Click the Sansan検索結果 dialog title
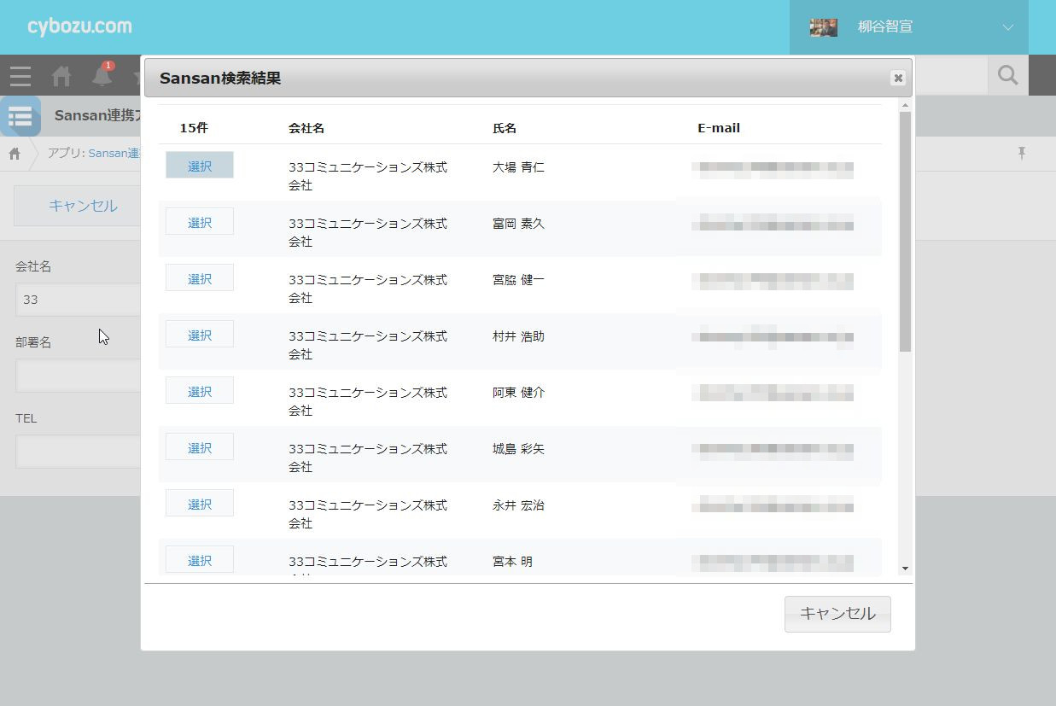The image size is (1056, 706). click(x=220, y=79)
